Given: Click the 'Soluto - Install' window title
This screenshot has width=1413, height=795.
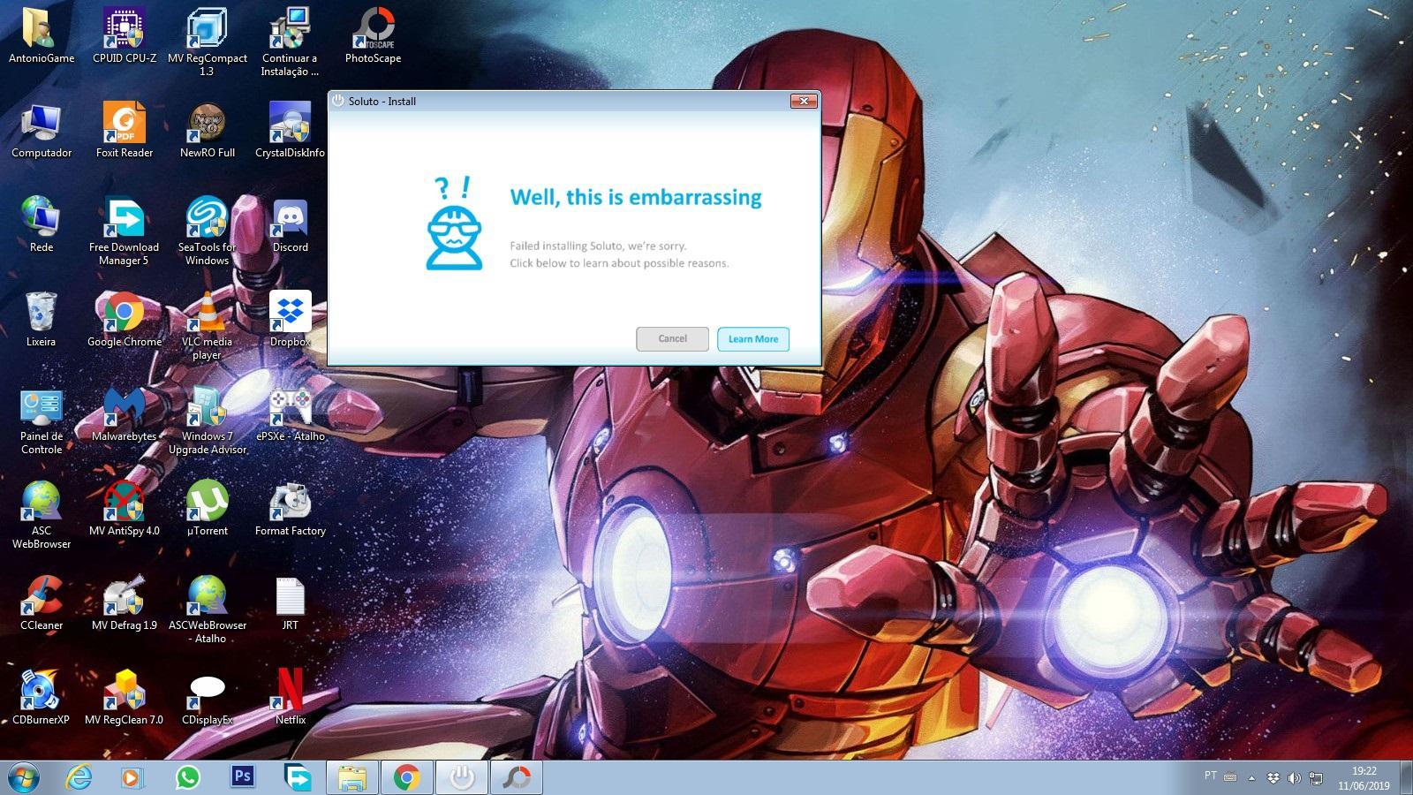Looking at the screenshot, I should (x=382, y=102).
